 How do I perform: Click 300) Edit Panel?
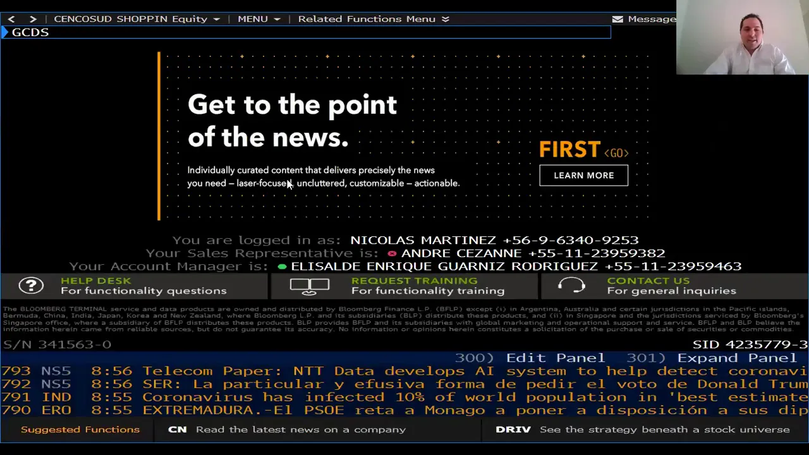tap(530, 358)
